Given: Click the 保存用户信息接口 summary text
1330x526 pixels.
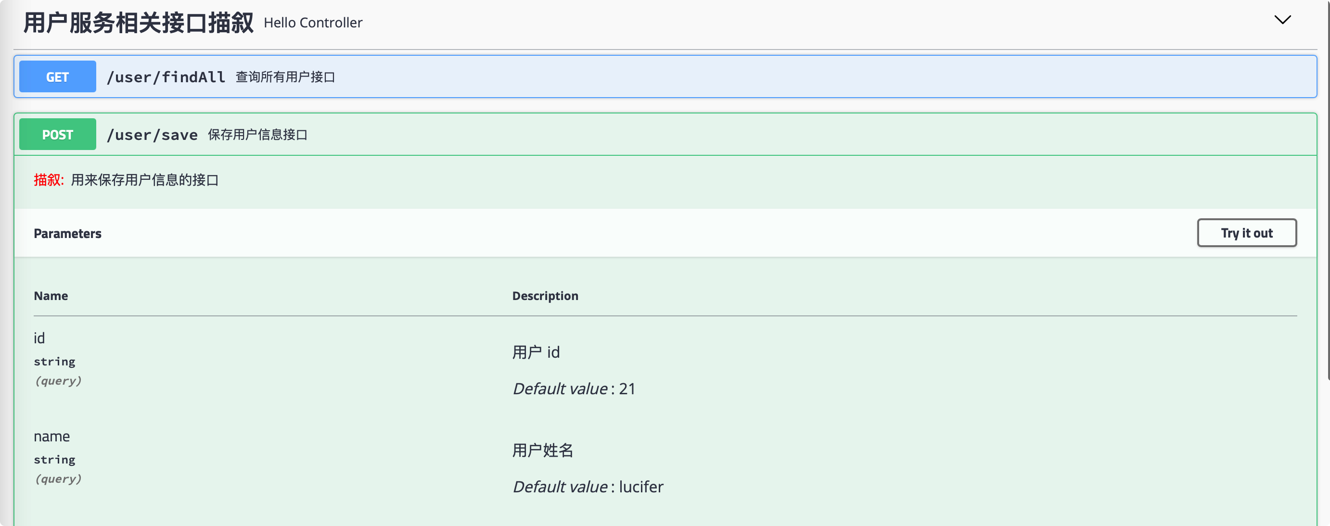Looking at the screenshot, I should (x=257, y=135).
